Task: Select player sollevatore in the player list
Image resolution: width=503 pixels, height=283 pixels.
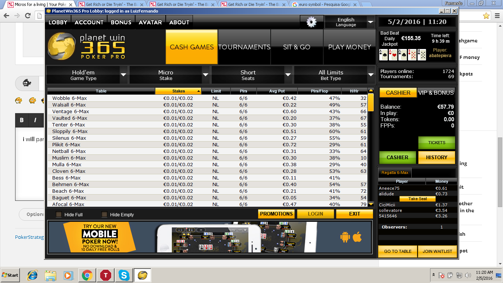Action: [418, 210]
